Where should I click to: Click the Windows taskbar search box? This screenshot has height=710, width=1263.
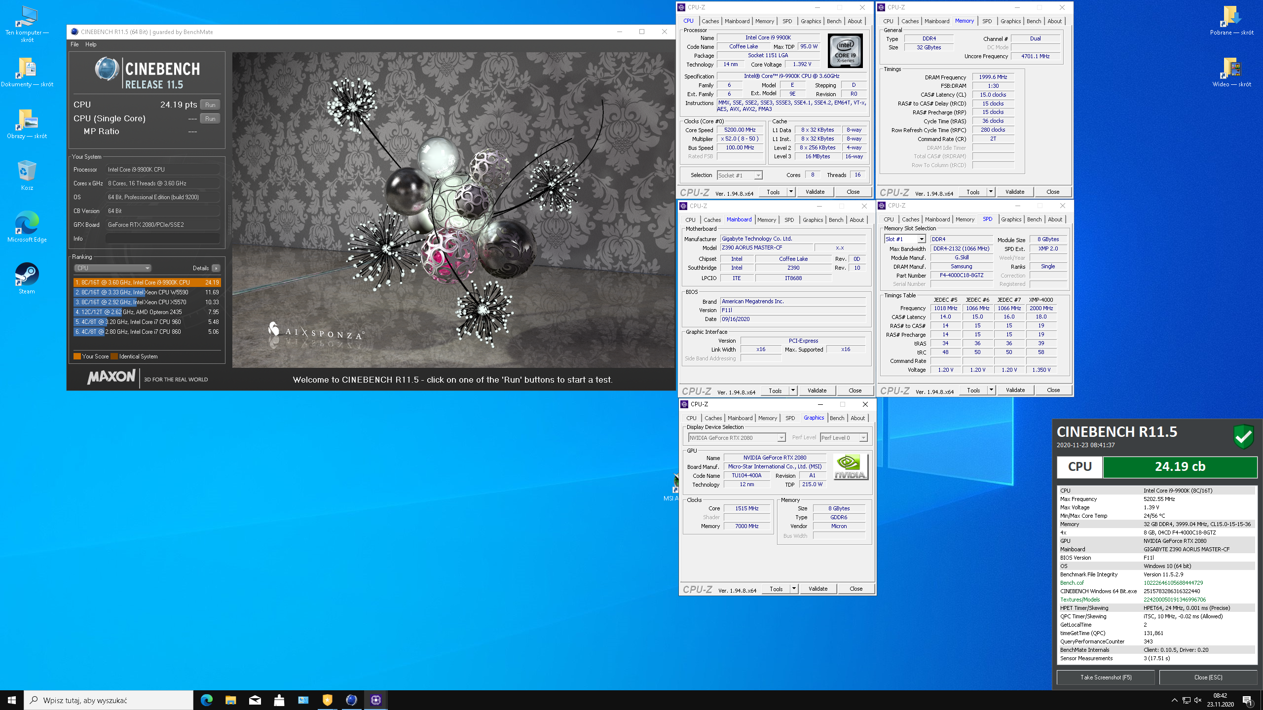tap(109, 700)
